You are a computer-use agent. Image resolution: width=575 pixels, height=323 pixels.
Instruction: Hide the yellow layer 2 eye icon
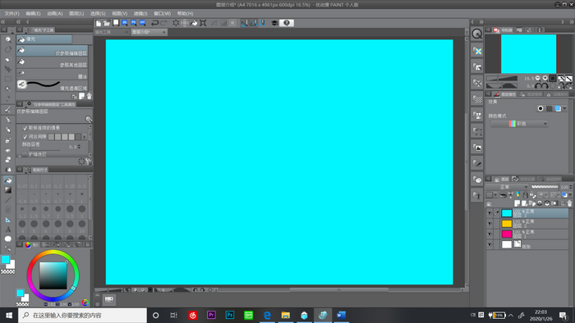pyautogui.click(x=490, y=224)
